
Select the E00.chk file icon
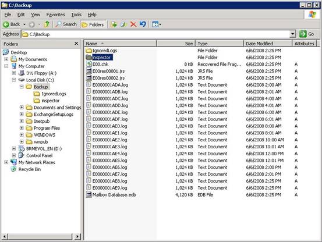[x=89, y=64]
